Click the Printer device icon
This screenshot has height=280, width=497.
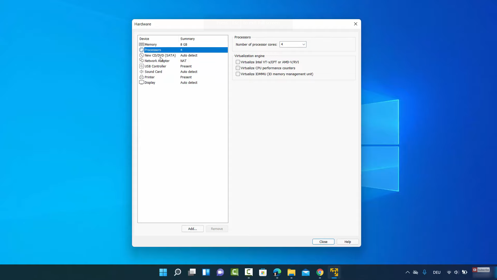pyautogui.click(x=142, y=77)
